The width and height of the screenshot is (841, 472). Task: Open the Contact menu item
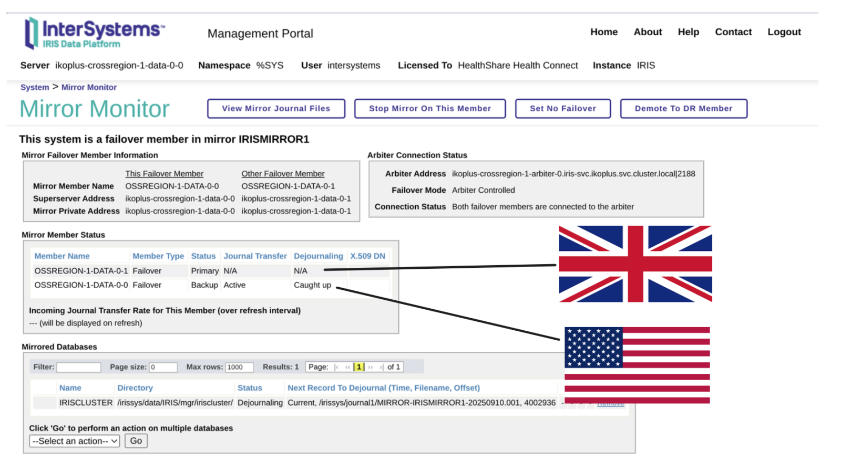(733, 32)
